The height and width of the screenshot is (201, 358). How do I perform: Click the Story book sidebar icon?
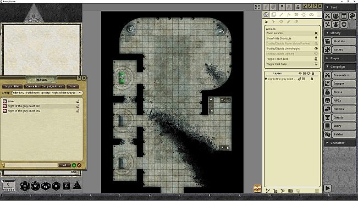pos(328,126)
